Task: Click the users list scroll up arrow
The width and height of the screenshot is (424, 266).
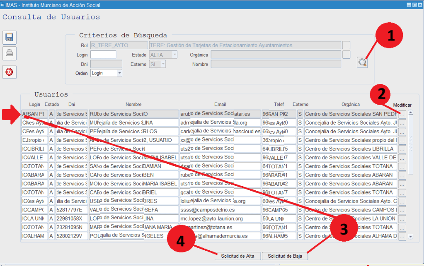Action: pyautogui.click(x=410, y=113)
